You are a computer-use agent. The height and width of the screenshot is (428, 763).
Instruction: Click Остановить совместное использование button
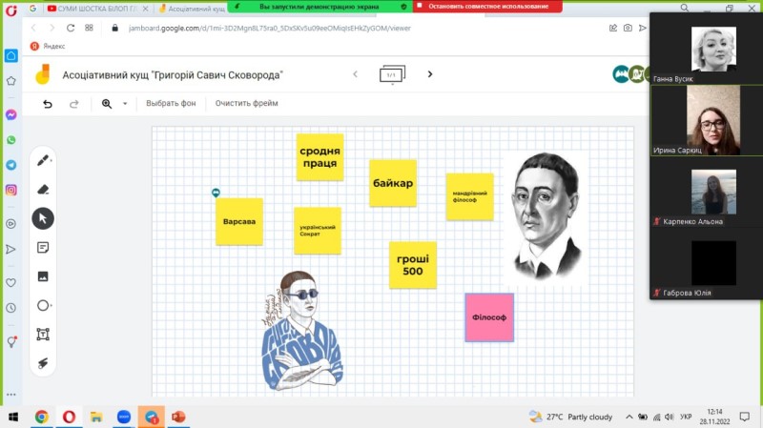[487, 7]
